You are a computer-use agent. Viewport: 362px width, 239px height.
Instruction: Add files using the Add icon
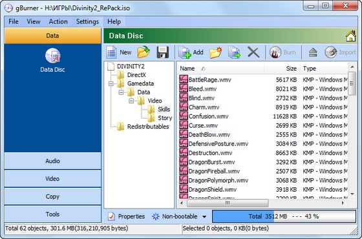(185, 52)
